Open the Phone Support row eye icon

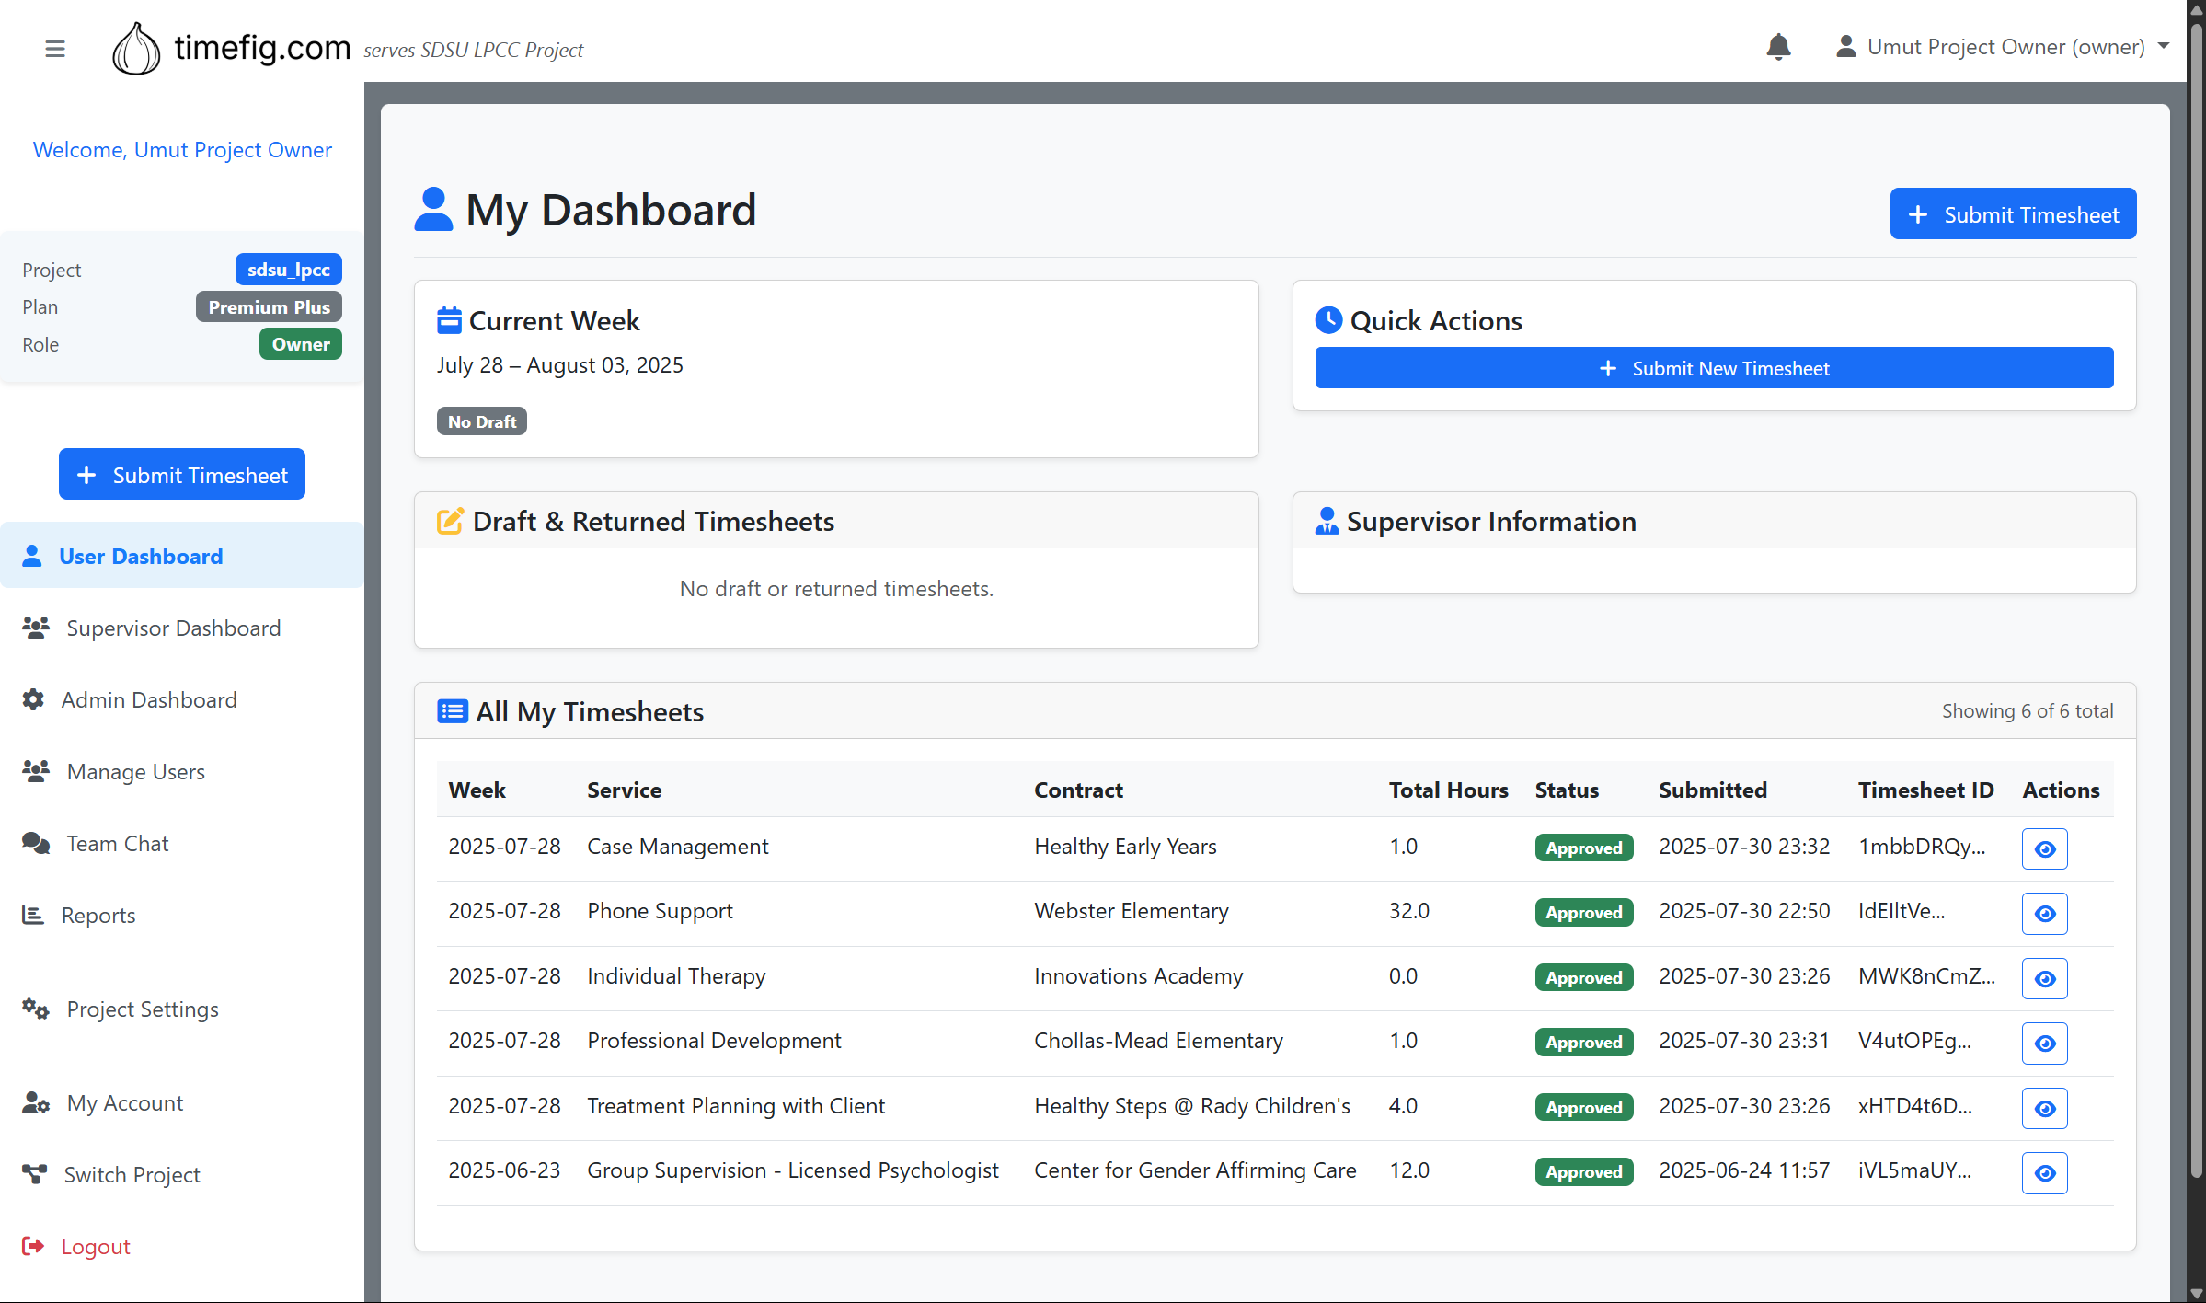point(2043,913)
